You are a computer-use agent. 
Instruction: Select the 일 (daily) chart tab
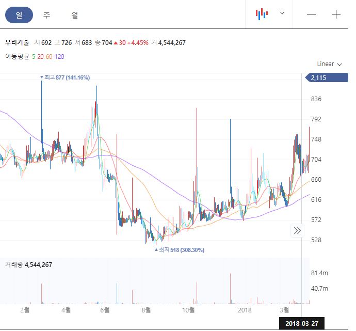tap(19, 15)
